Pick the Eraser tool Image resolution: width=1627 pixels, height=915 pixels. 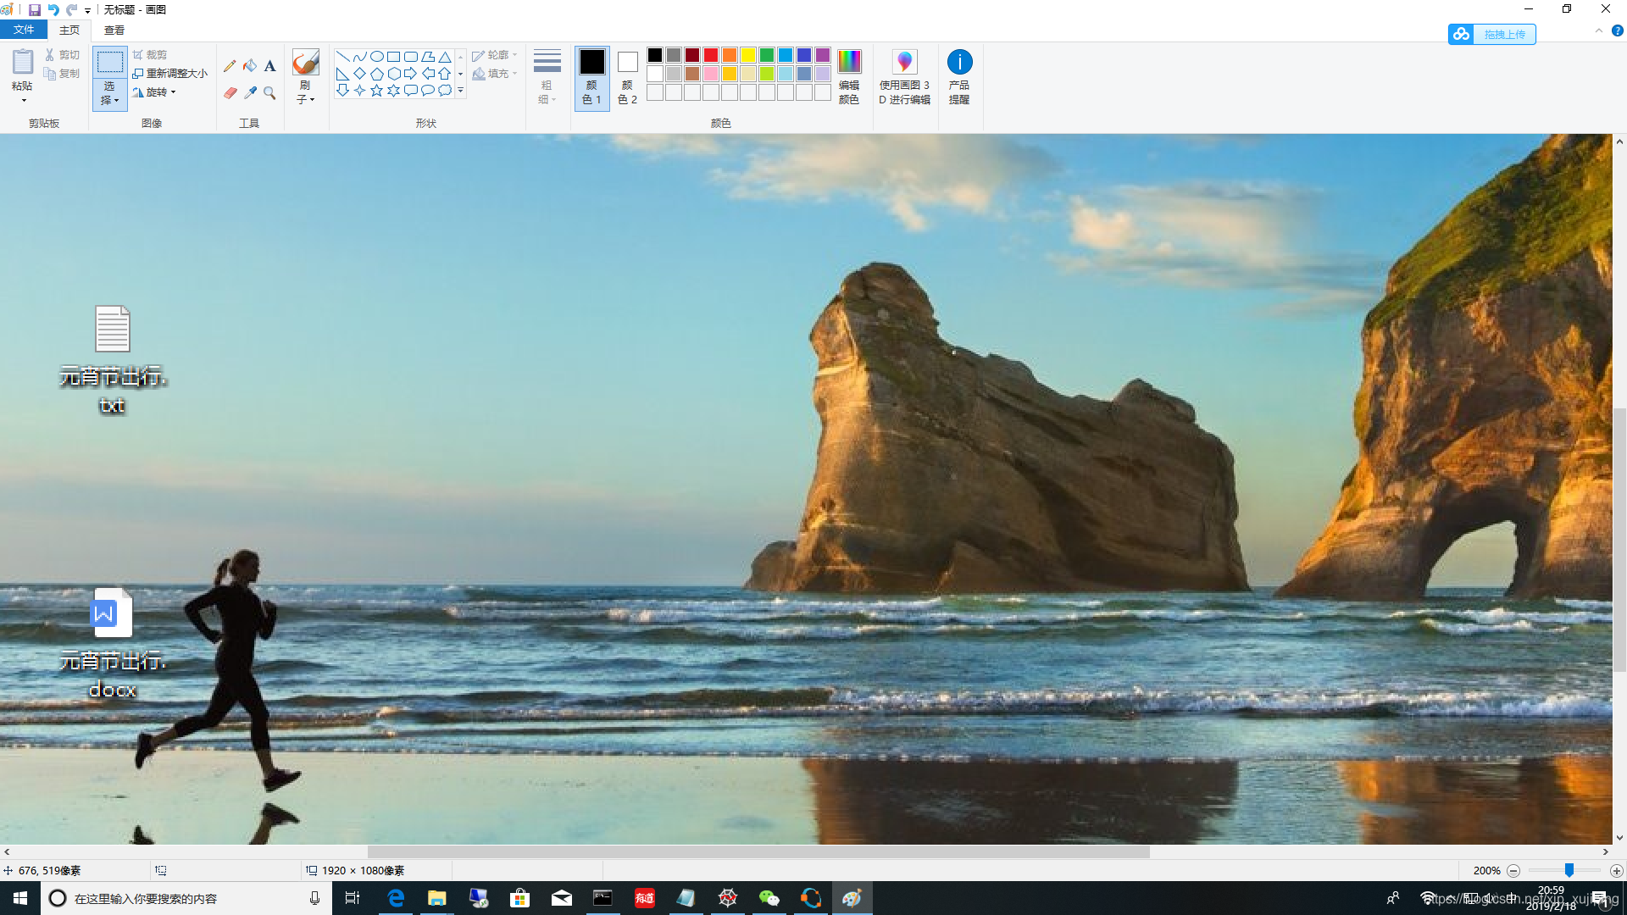pyautogui.click(x=230, y=93)
